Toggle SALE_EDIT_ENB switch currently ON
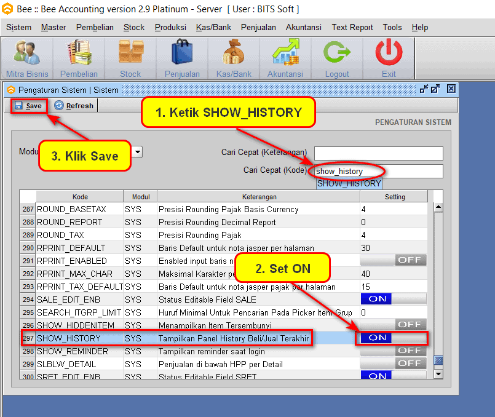 click(394, 299)
